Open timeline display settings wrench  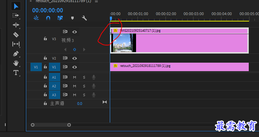[x=84, y=18]
